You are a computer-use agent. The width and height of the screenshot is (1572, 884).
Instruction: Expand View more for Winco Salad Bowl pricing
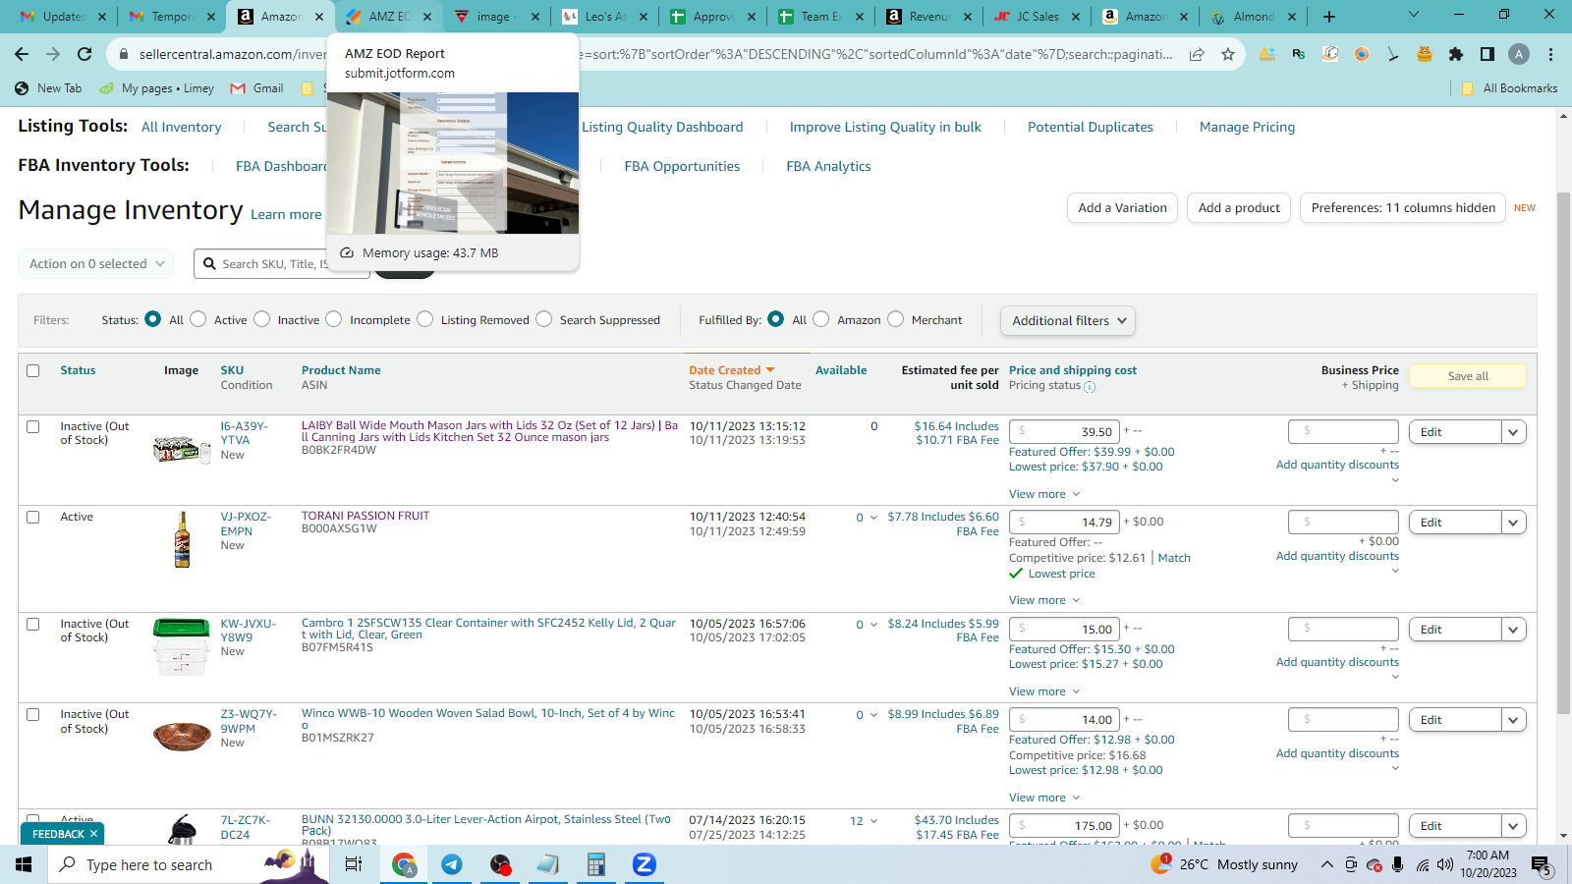1044,798
